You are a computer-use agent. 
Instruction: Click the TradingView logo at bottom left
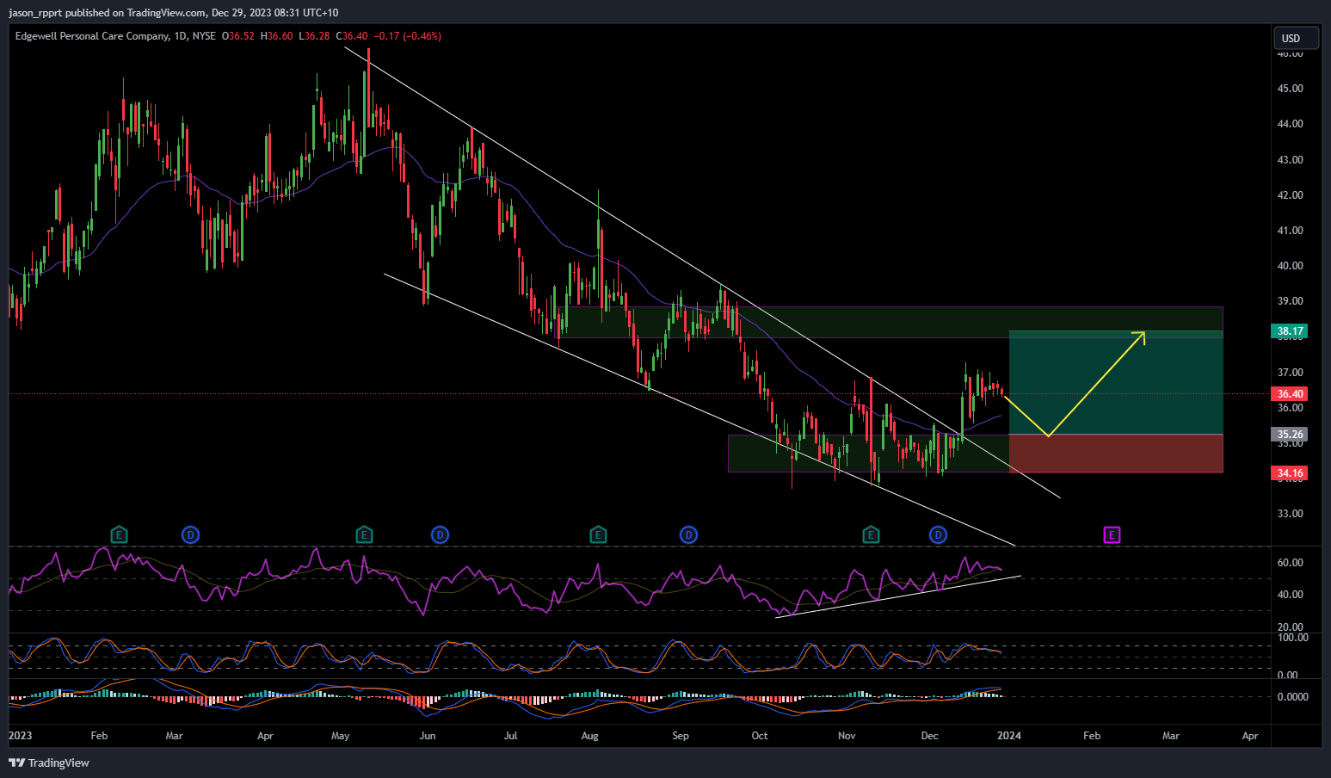pyautogui.click(x=49, y=763)
